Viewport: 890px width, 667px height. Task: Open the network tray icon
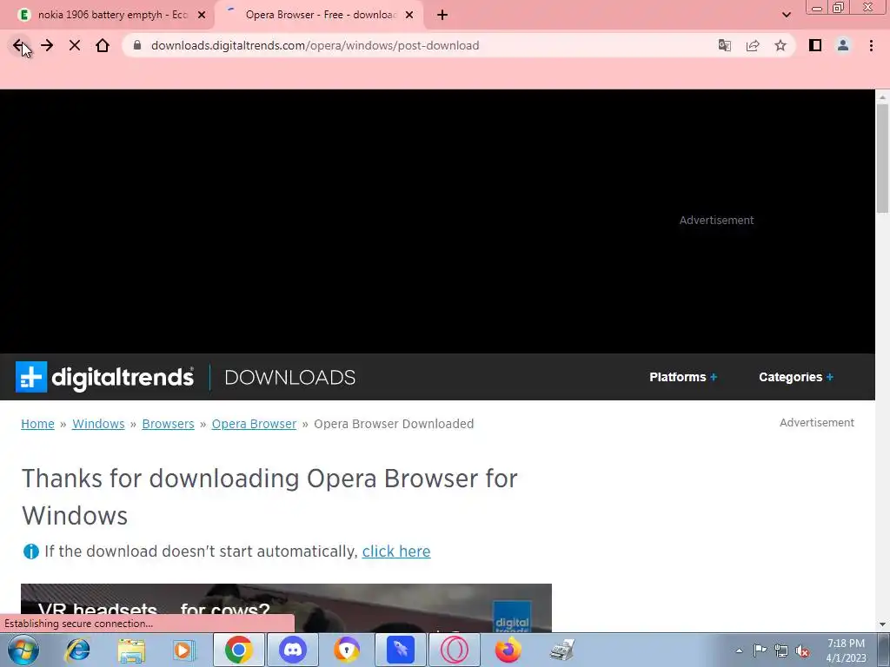(x=781, y=650)
